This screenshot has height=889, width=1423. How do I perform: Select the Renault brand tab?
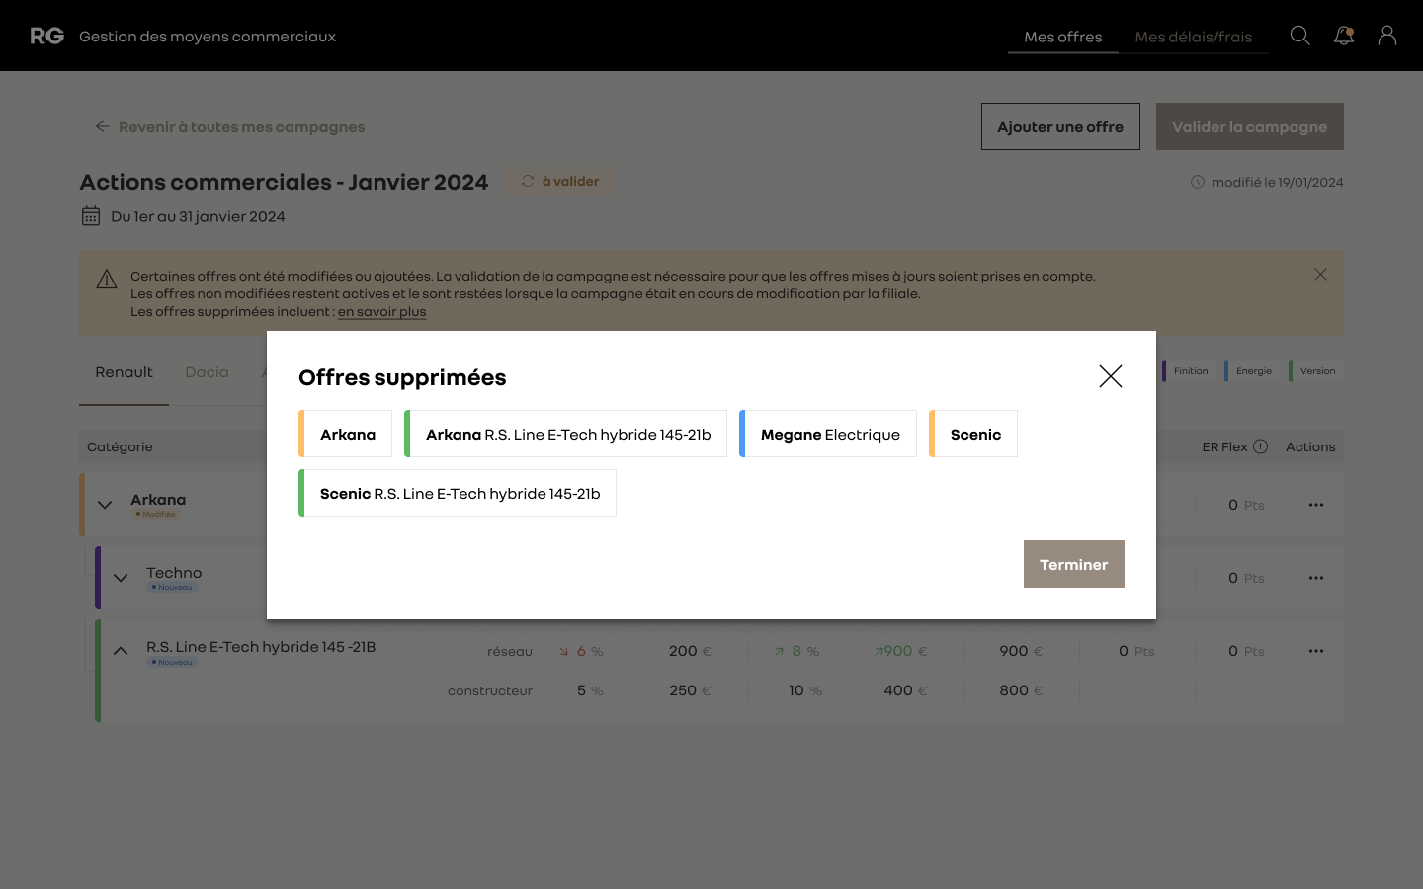(x=124, y=372)
